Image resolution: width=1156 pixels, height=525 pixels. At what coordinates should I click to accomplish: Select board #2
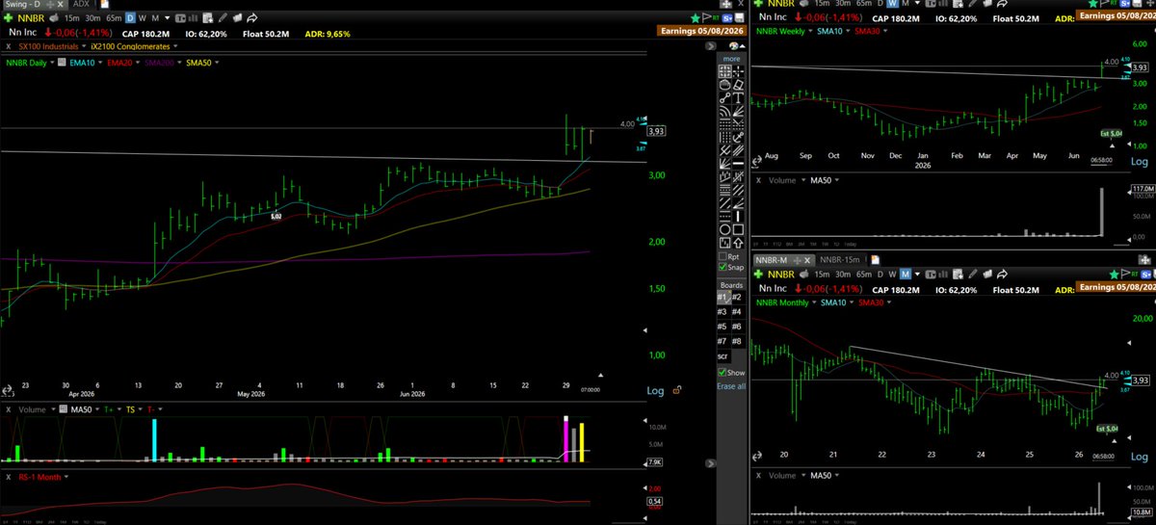737,298
